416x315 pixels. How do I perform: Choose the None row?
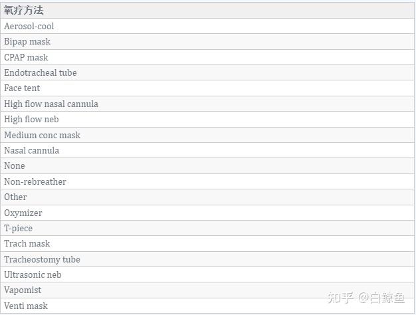click(x=207, y=166)
